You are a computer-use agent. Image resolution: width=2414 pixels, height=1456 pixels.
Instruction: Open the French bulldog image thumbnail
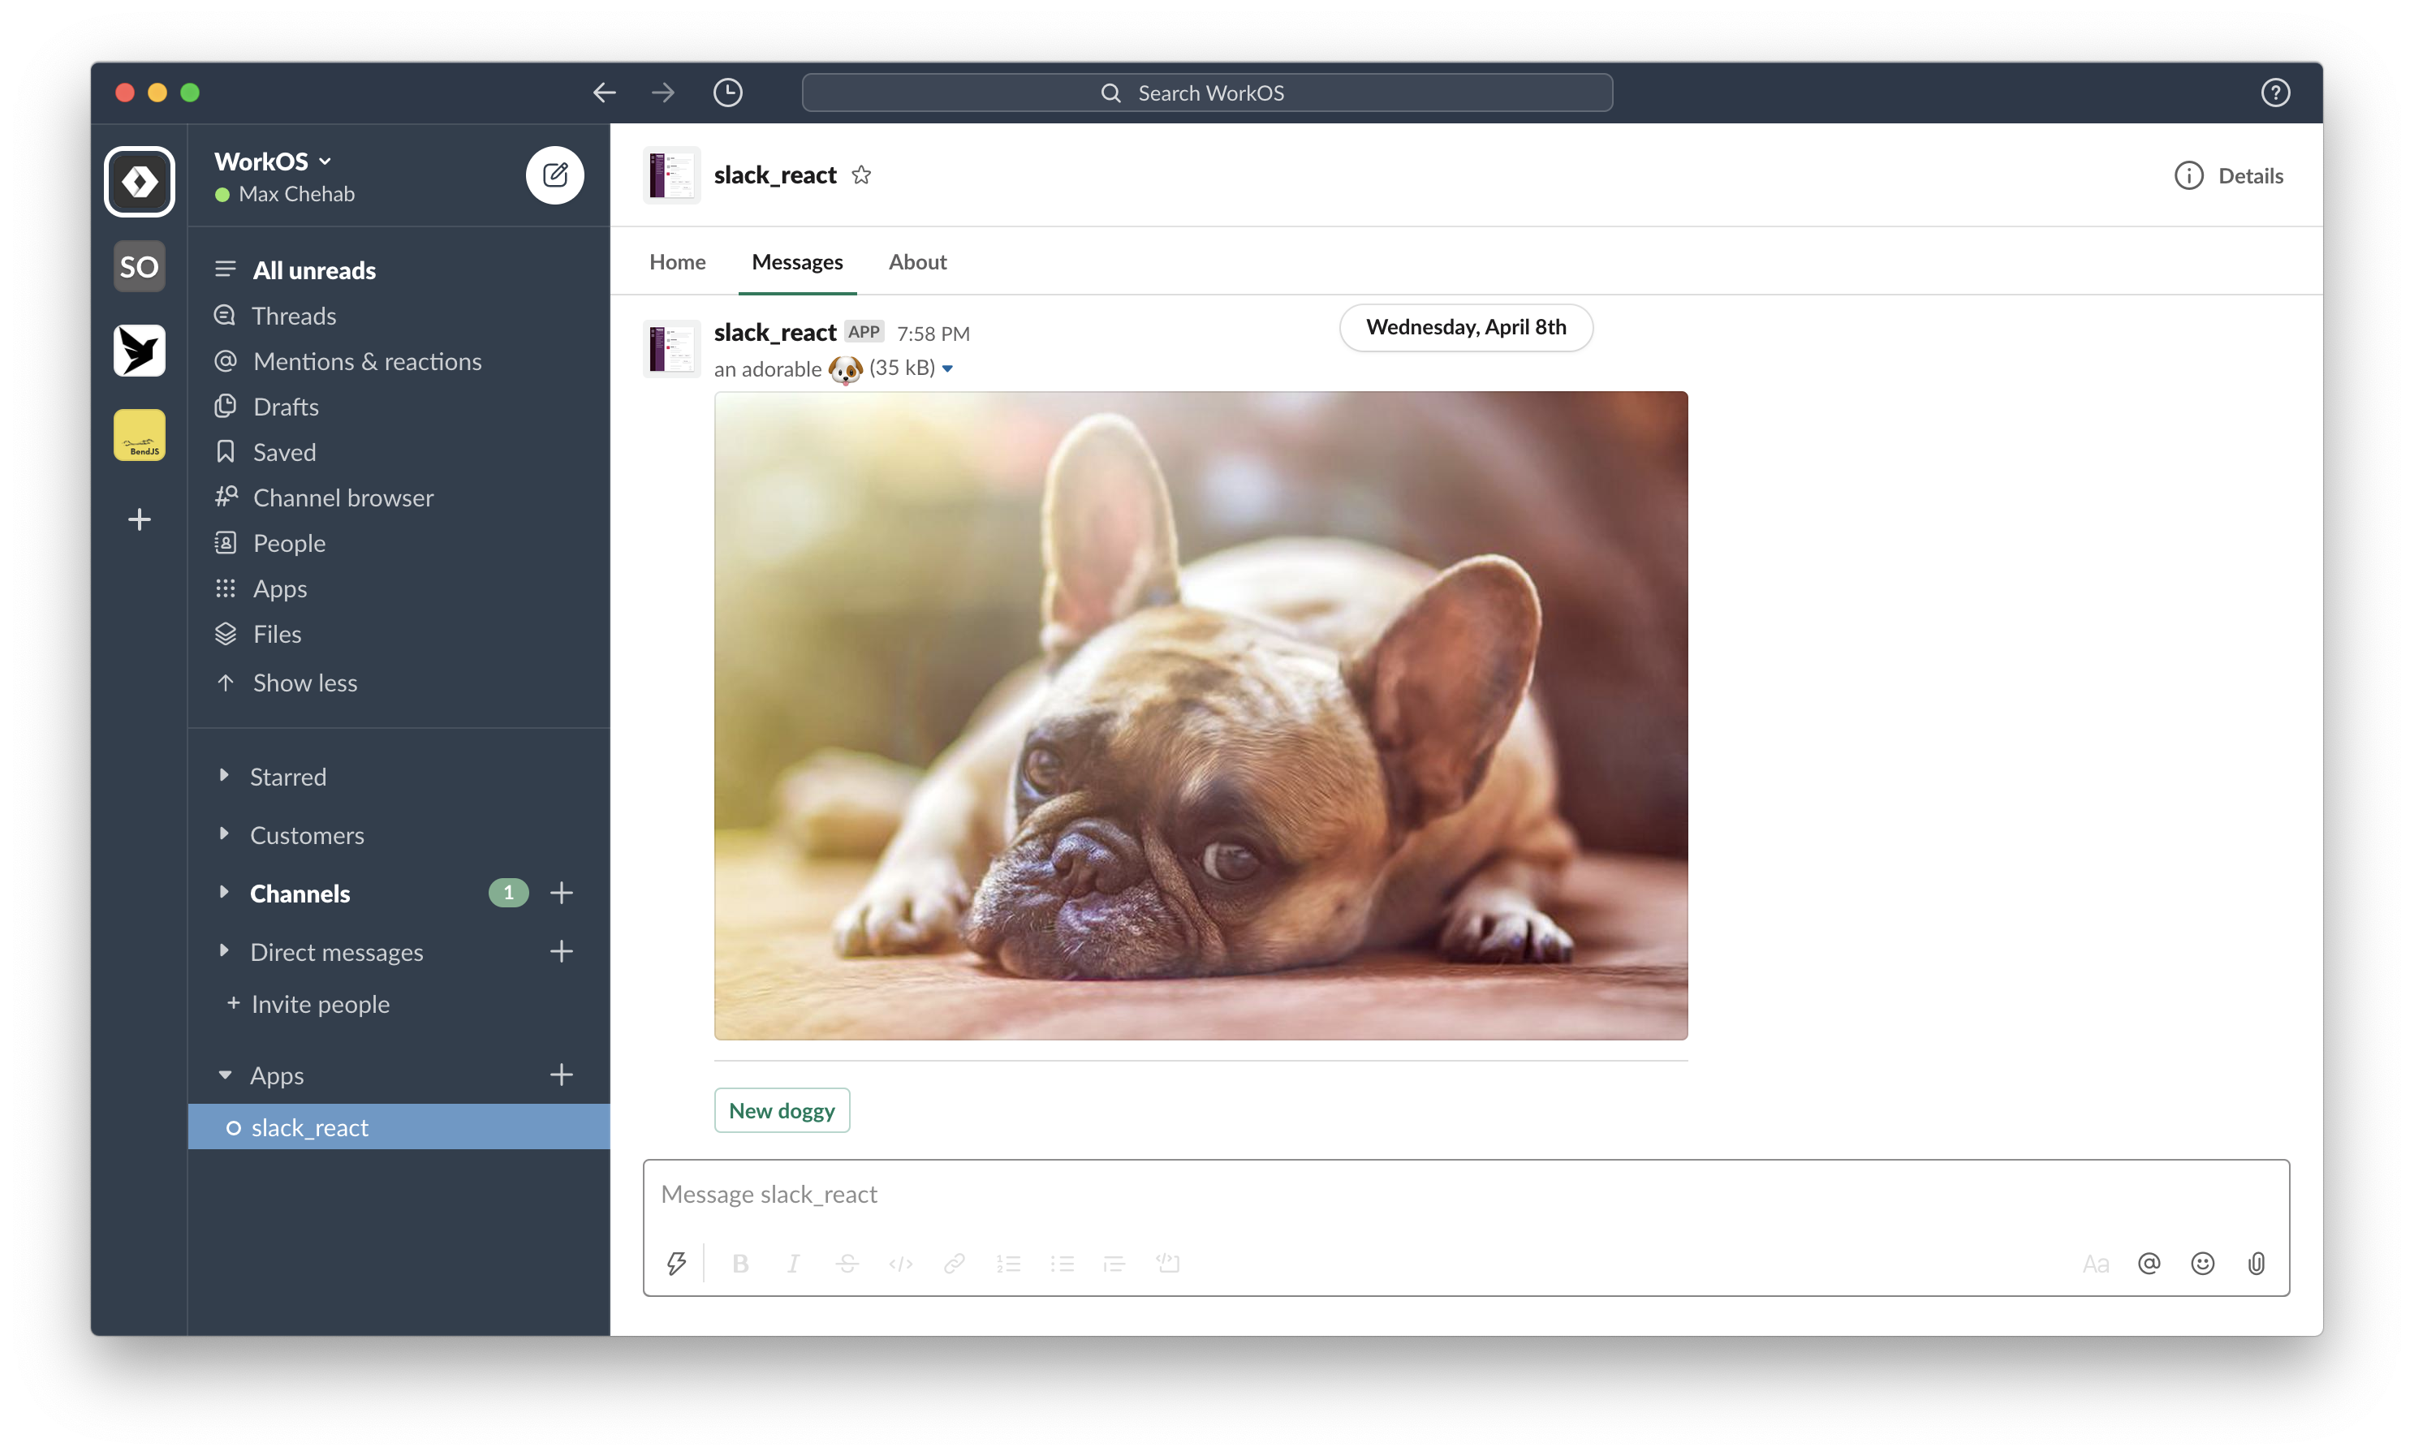click(x=1201, y=715)
